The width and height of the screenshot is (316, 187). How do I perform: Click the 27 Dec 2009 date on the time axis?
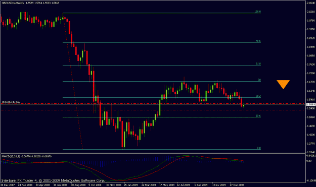(x=237, y=185)
